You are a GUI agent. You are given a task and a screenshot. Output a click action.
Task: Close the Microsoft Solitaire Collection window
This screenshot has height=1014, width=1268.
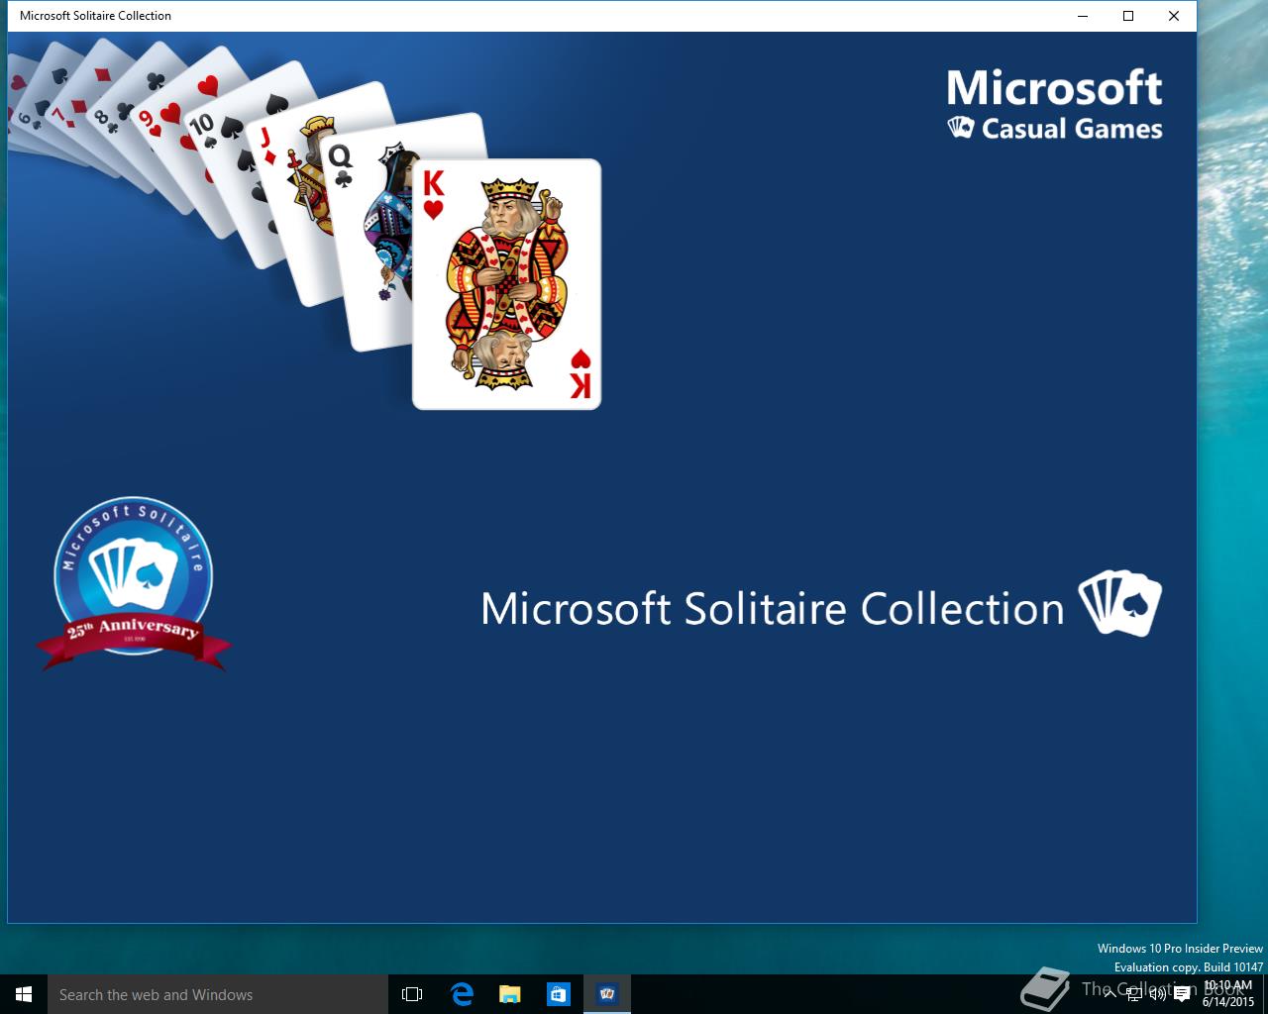point(1174,16)
